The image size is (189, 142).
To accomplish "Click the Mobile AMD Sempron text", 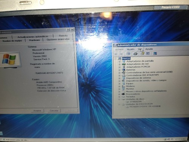I will [49, 82].
